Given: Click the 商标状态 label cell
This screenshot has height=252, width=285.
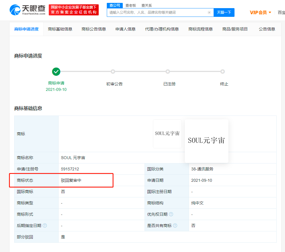Looking at the screenshot, I should [36, 180].
